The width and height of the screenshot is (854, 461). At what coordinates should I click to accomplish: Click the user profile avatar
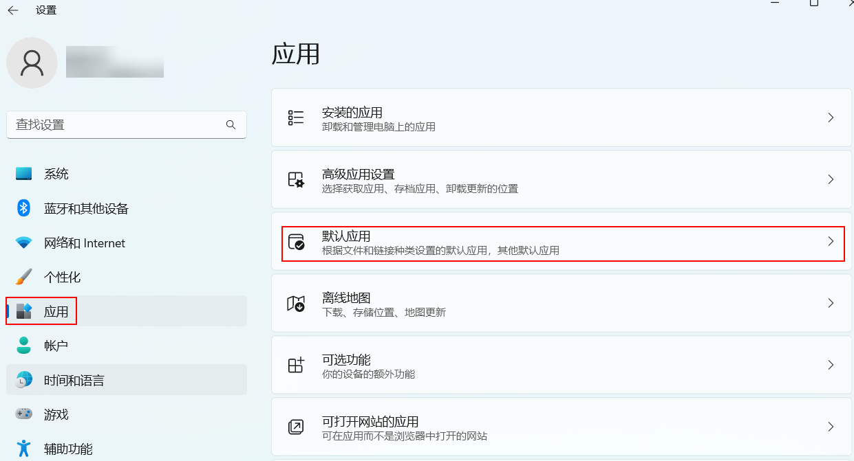pos(32,63)
